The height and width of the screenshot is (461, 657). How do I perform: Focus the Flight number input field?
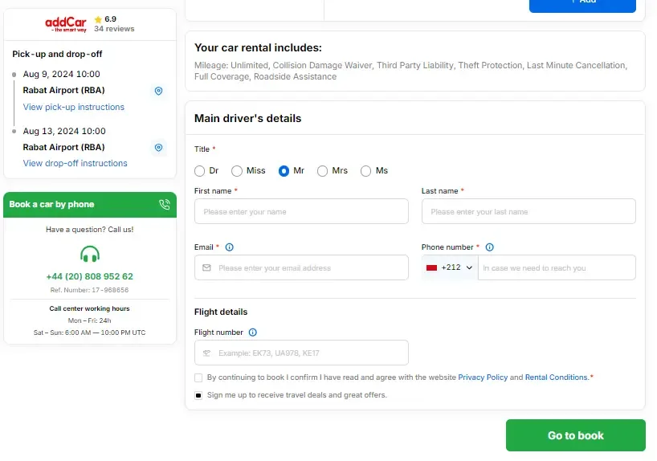pos(301,353)
